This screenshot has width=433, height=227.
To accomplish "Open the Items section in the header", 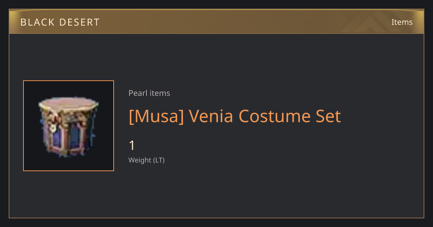I will coord(402,22).
